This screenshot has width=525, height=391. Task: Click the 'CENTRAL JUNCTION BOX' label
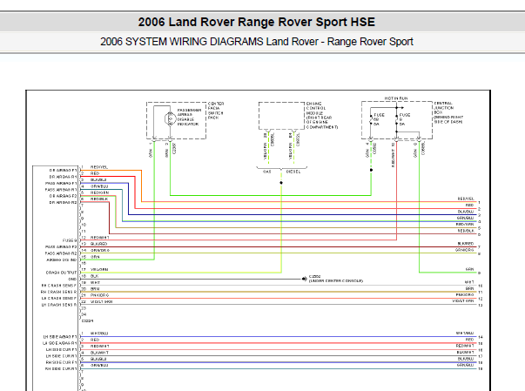[448, 112]
